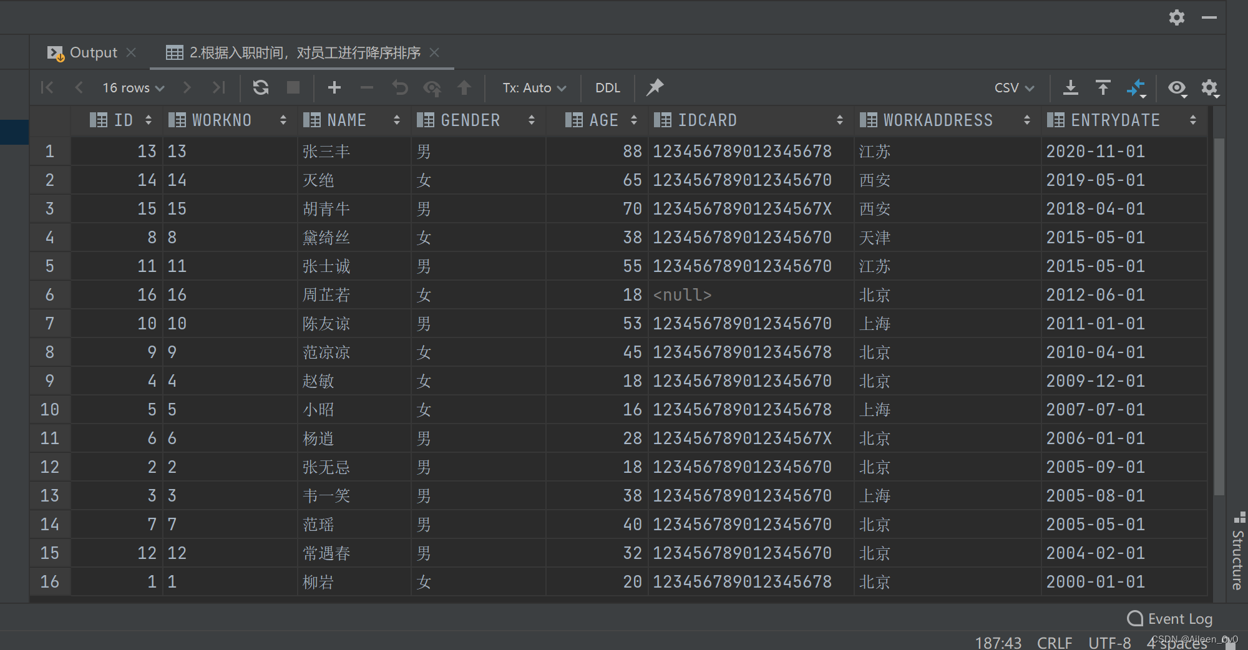The width and height of the screenshot is (1248, 650).
Task: Go to the previous page of results
Action: pyautogui.click(x=79, y=87)
